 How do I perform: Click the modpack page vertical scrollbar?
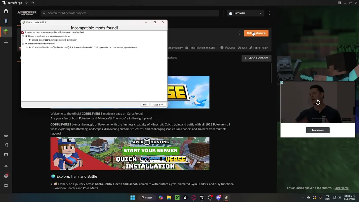coord(271,73)
